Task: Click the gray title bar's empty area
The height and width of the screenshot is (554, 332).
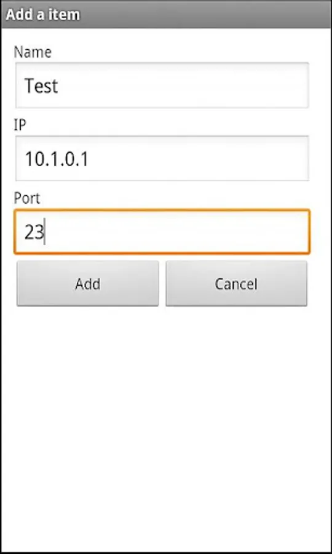Action: [205, 15]
